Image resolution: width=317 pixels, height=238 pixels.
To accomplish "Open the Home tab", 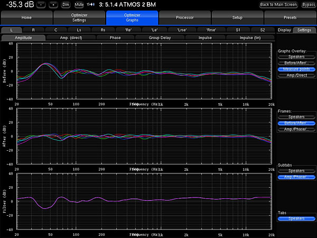I will click(26, 17).
